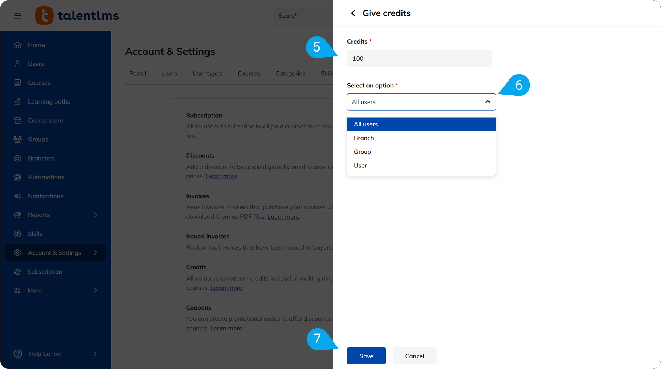Viewport: 661px width, 369px height.
Task: Click the hamburger menu icon
Action: point(18,15)
